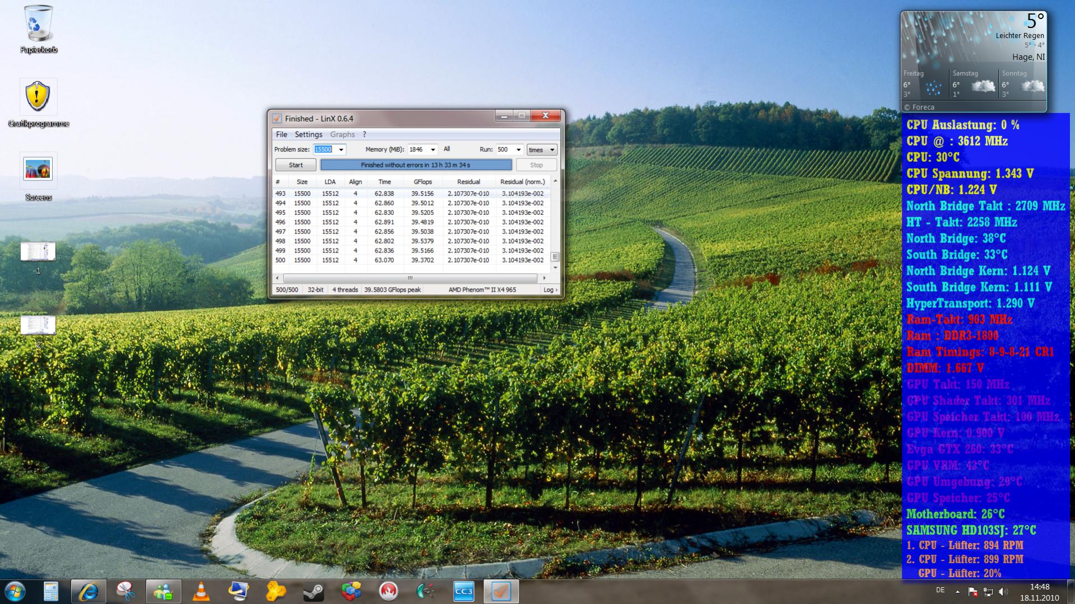The height and width of the screenshot is (604, 1075).
Task: Click the Time column header
Action: tap(384, 182)
